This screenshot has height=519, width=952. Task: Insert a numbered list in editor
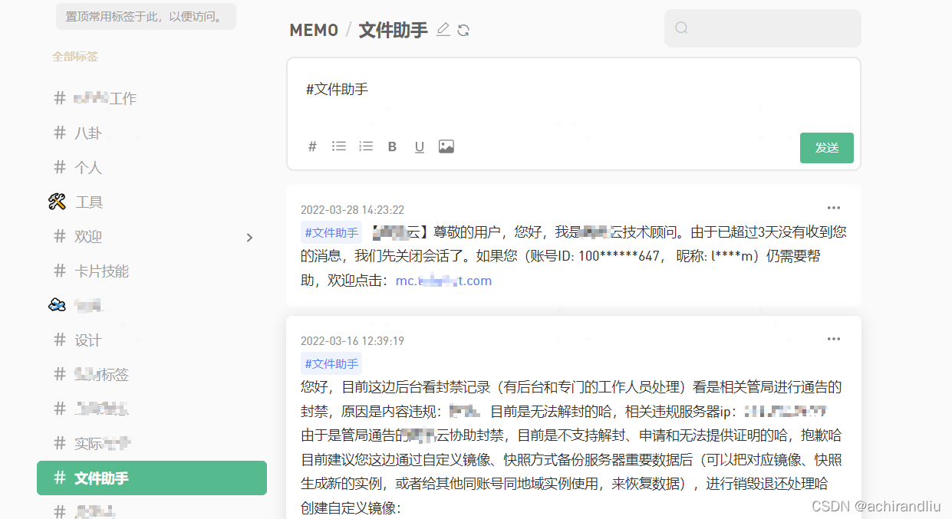(365, 146)
